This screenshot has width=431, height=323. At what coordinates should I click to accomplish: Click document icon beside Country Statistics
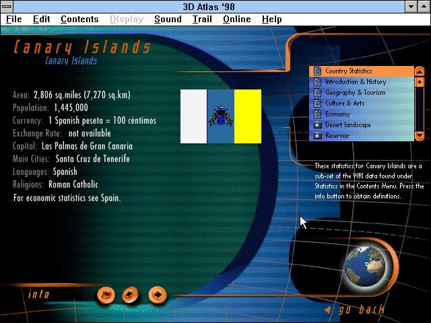(317, 71)
